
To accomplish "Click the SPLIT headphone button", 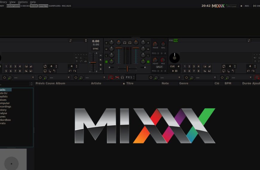I will point(159,67).
